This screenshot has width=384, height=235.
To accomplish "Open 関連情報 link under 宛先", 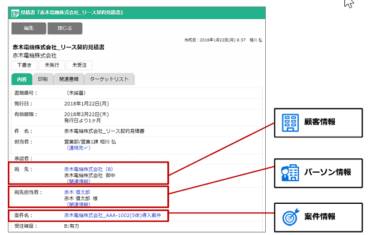I will 79,182.
